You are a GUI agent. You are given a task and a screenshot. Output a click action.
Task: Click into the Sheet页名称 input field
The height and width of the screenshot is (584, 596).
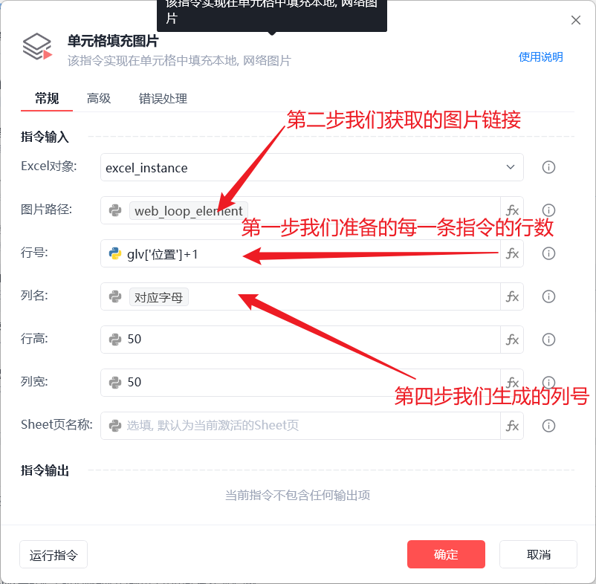(x=300, y=426)
